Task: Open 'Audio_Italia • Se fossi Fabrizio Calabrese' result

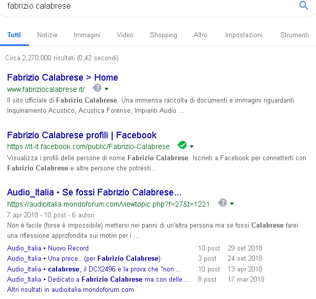Action: coord(94,192)
